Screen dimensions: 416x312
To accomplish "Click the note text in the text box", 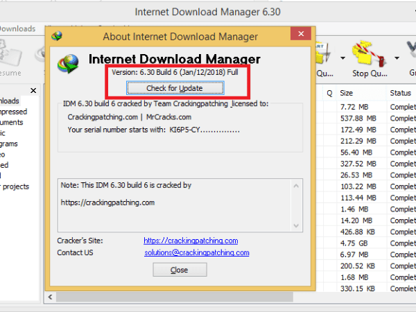I will pyautogui.click(x=126, y=185).
